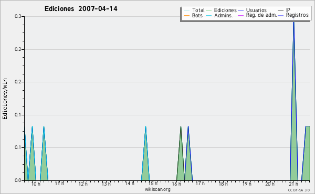
Task: Click the 'Registros' legend entry
Action: 293,15
